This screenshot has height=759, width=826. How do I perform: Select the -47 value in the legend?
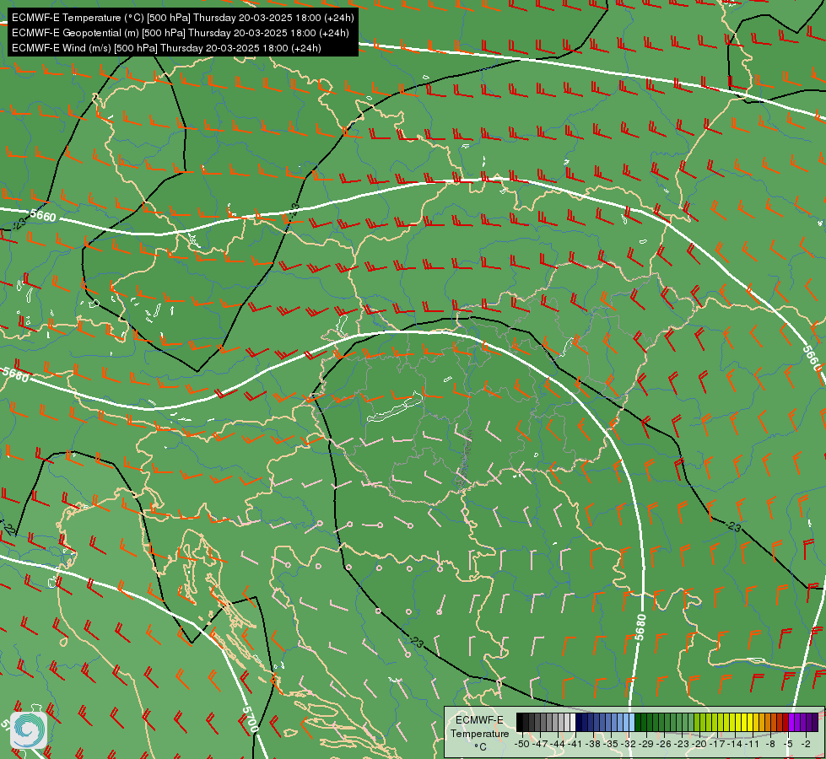point(540,744)
